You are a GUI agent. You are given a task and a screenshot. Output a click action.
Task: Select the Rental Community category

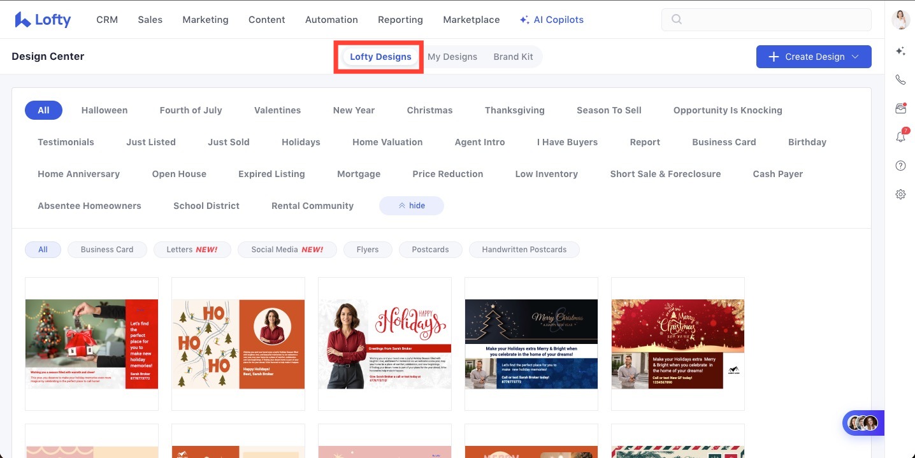tap(312, 206)
